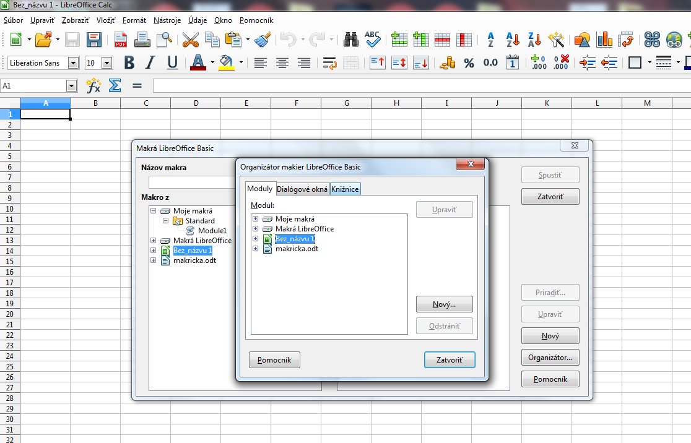
Task: Expand Moje makrá in the Organizátor module list
Action: pos(255,218)
